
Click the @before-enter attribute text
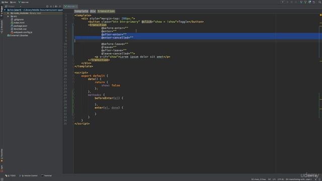(115, 28)
